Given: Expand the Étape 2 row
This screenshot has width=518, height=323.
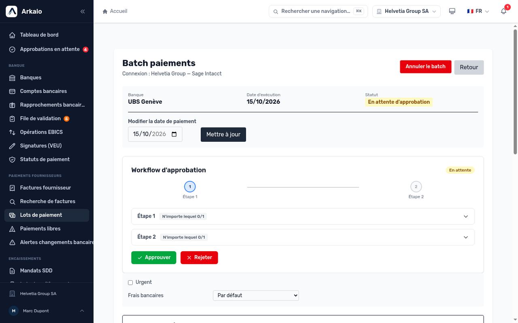Looking at the screenshot, I should click(303, 237).
